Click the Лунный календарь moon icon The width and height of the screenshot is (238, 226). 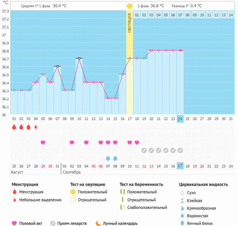click(x=98, y=223)
